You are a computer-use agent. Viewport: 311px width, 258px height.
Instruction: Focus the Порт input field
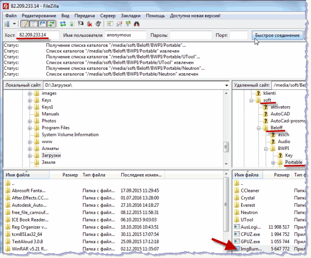(x=238, y=35)
